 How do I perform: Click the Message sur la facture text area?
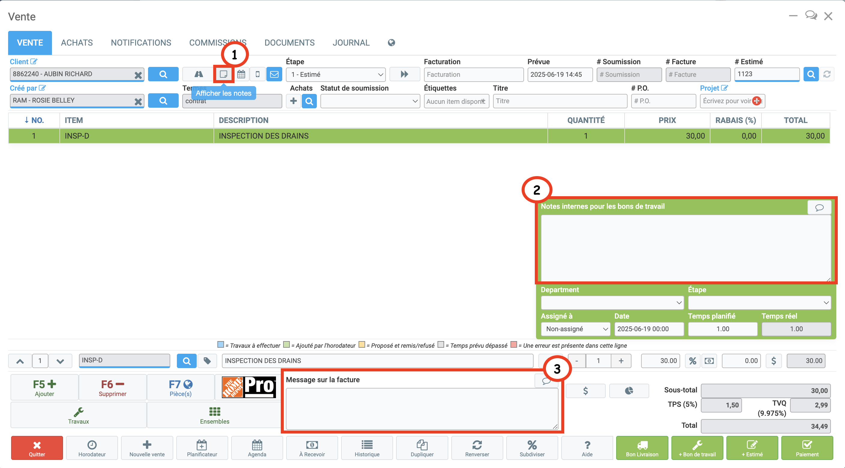click(422, 409)
